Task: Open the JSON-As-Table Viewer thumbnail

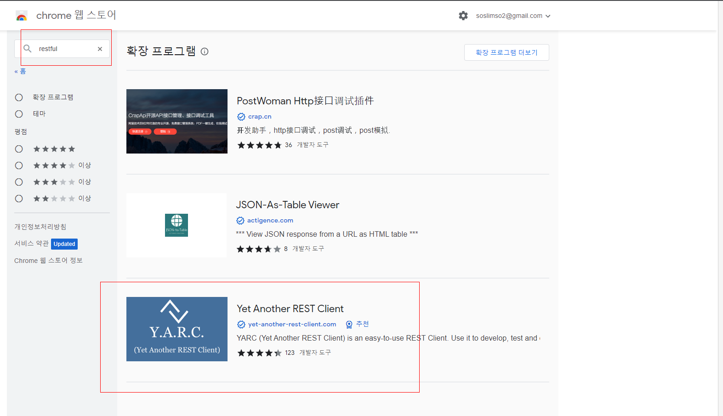Action: coord(176,225)
